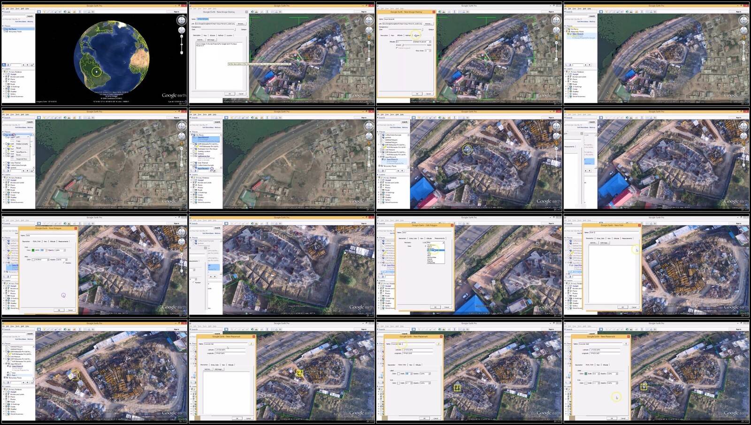Click zoom slider in globe frame
This screenshot has width=751, height=425.
[x=182, y=44]
